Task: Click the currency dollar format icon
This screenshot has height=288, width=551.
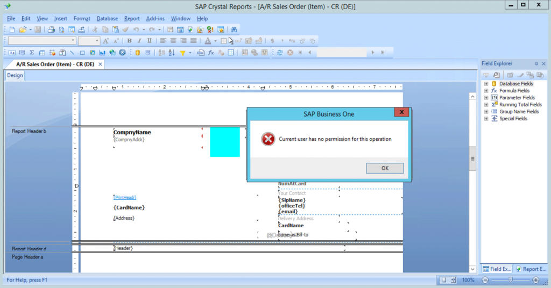Action: [272, 41]
